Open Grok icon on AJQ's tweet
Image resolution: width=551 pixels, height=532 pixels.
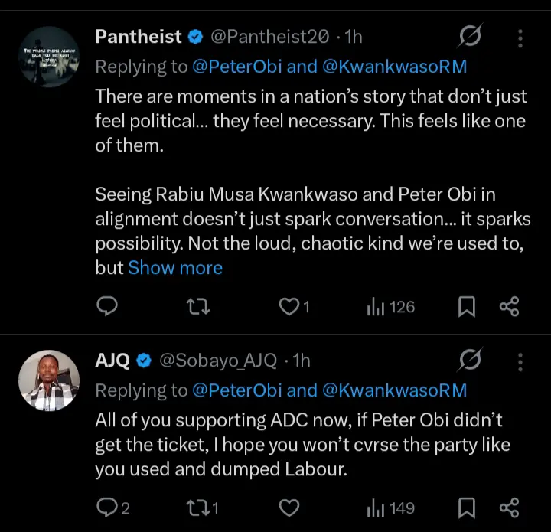pos(470,360)
